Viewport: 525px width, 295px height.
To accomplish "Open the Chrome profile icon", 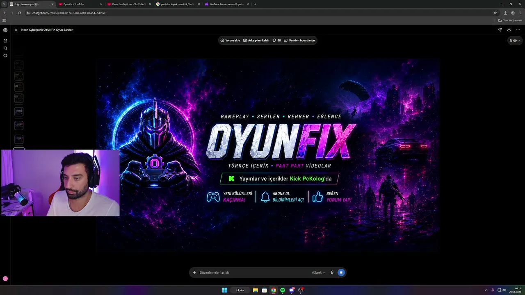I will pos(513,13).
